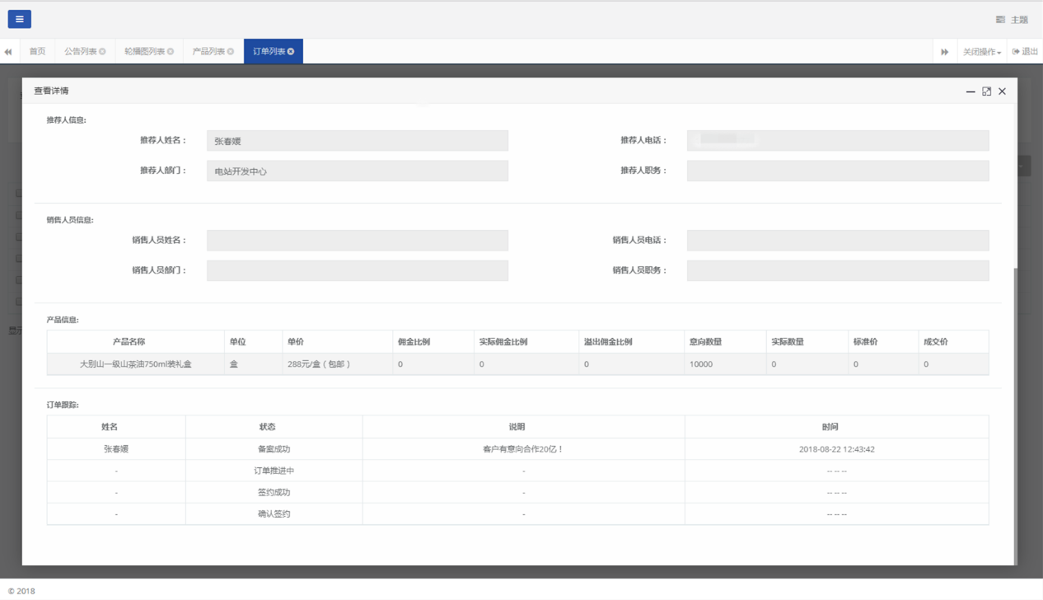
Task: Switch to the 公告列表 tab
Action: click(x=80, y=52)
